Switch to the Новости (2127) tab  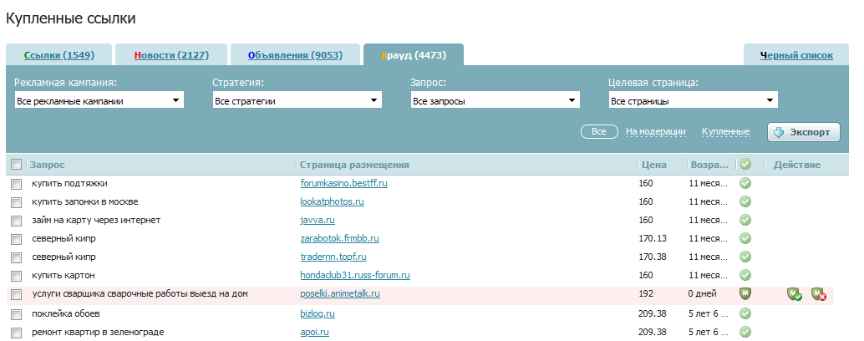click(170, 56)
